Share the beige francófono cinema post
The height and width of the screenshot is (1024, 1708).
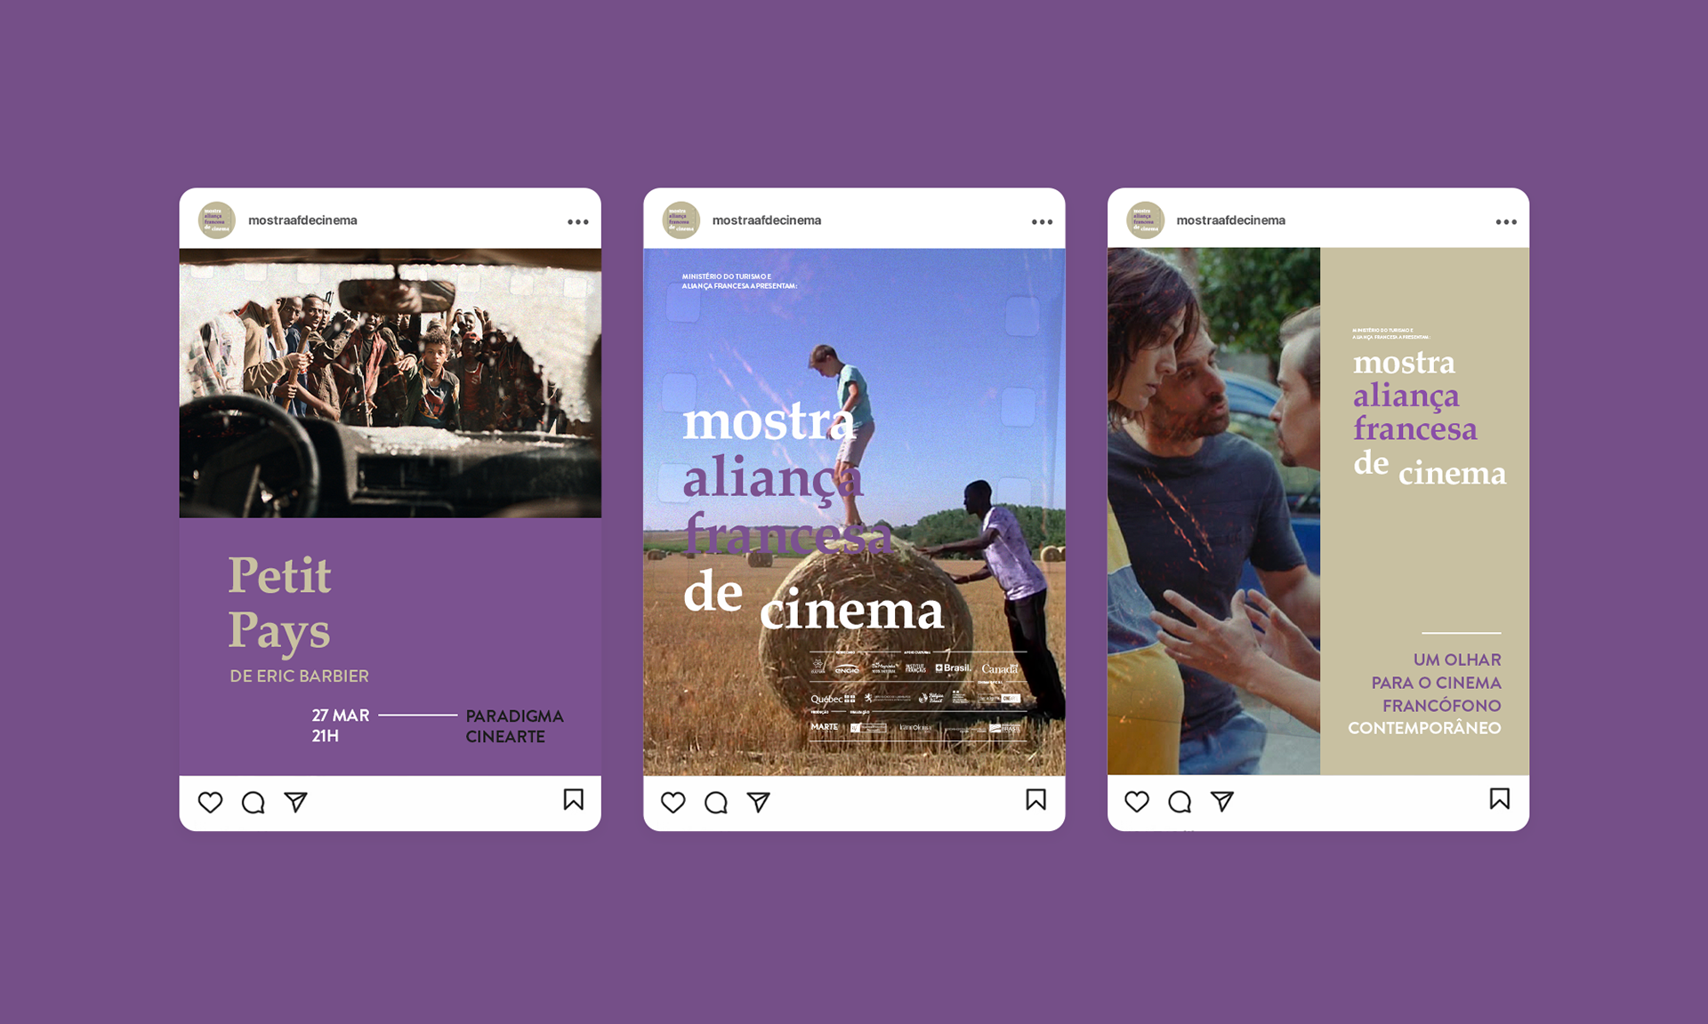pyautogui.click(x=1222, y=802)
